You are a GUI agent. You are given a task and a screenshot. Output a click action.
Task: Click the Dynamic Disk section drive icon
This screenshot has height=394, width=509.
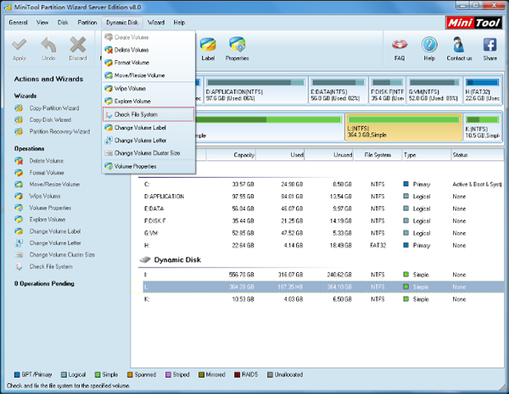click(x=145, y=260)
